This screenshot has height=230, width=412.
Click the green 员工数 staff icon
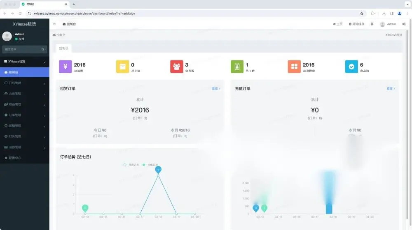tap(237, 67)
